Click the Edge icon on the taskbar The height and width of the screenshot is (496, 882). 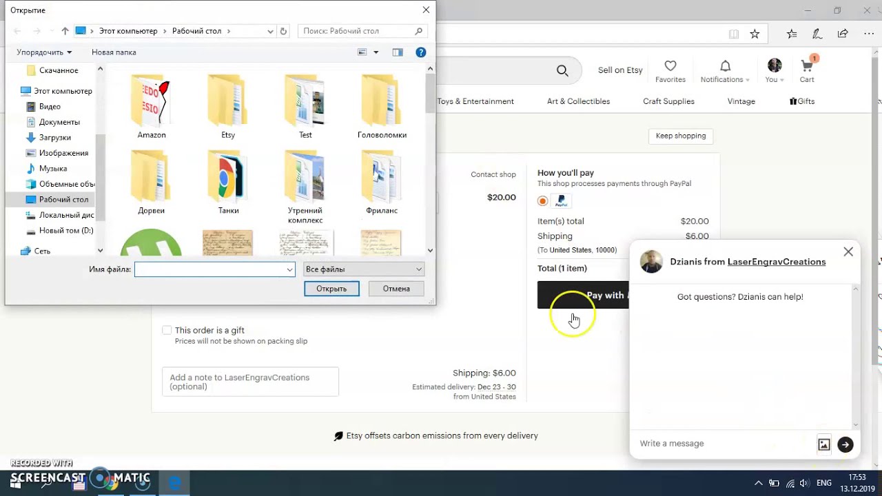(175, 484)
